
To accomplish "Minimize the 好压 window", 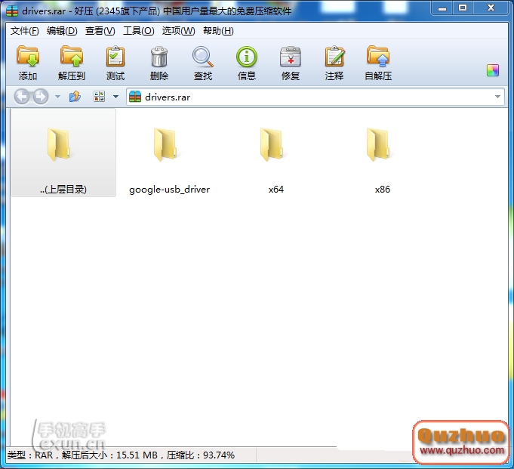I will coord(442,8).
